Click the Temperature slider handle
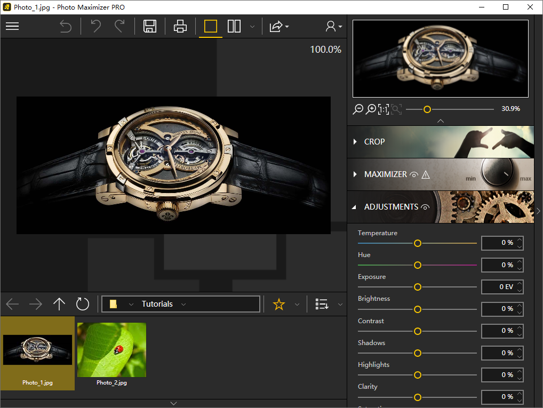This screenshot has width=543, height=408. point(418,243)
